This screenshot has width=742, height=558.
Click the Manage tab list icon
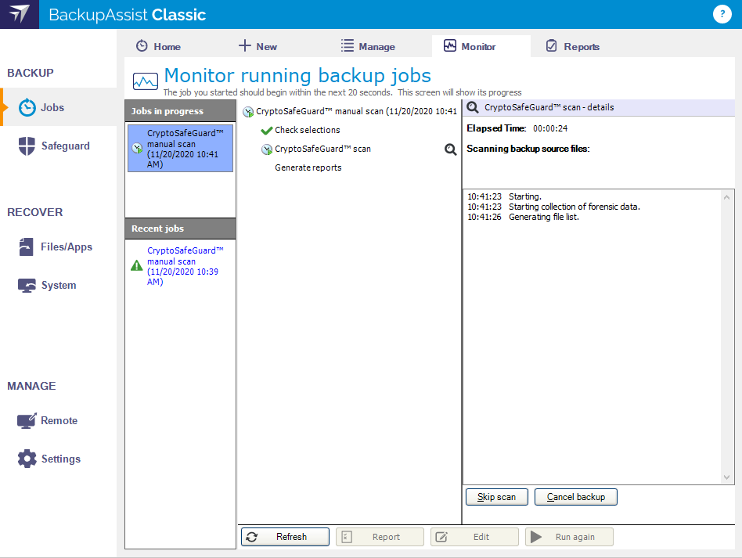[348, 46]
